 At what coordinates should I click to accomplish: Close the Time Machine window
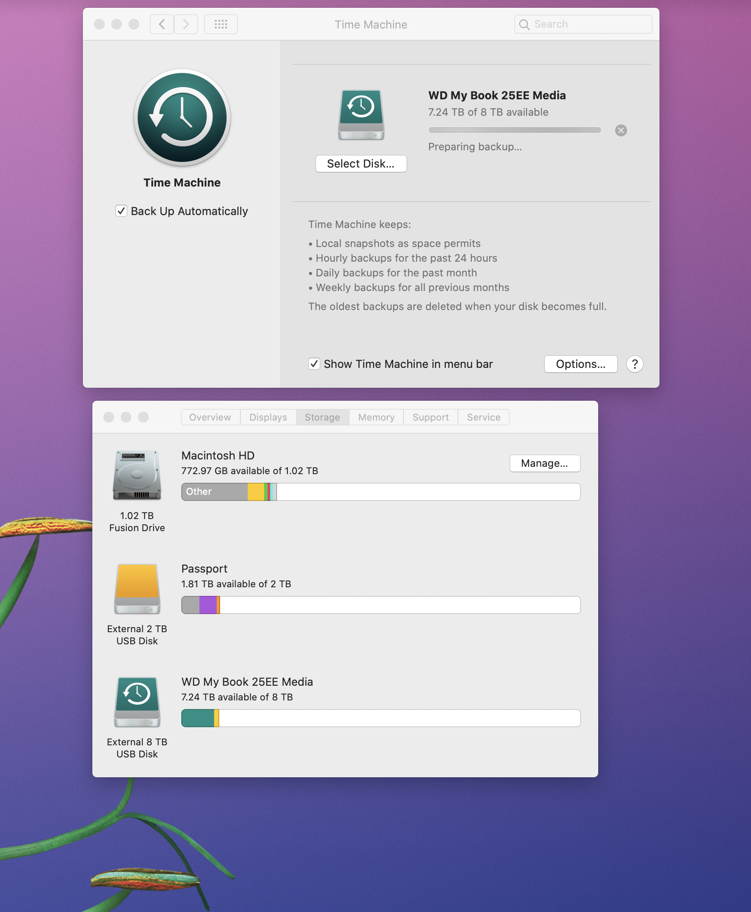(99, 24)
